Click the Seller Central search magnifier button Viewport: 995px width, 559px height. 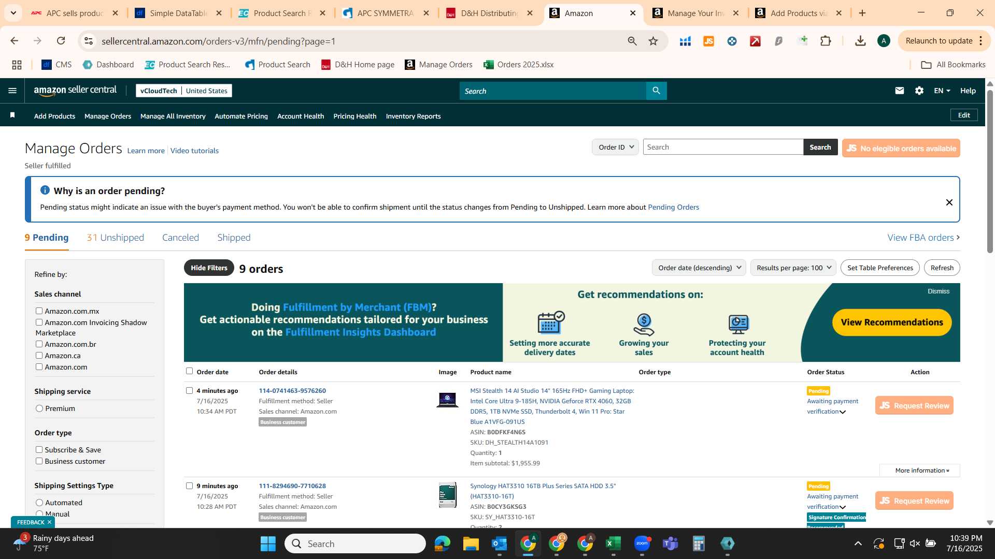coord(656,91)
